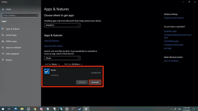198x111 pixels.
Task: Click the Home icon in sidebar
Action: 3,9
